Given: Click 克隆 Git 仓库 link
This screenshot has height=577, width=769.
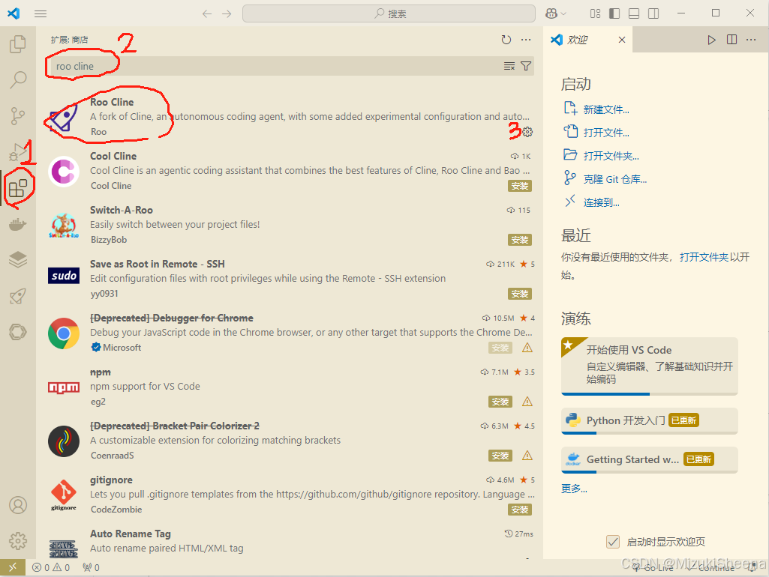Looking at the screenshot, I should [x=615, y=179].
